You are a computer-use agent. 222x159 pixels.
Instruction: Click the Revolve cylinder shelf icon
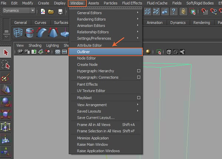30,33
